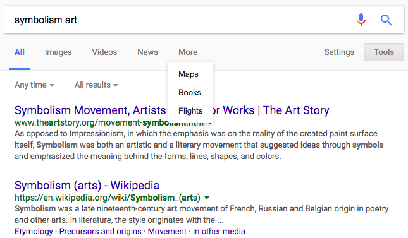Click the microphone voice search icon

361,20
